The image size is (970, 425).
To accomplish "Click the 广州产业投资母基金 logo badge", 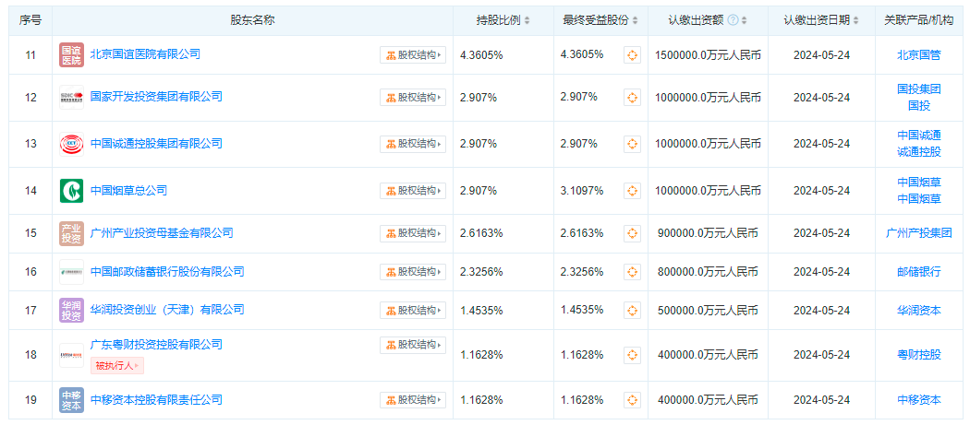I will coord(71,233).
